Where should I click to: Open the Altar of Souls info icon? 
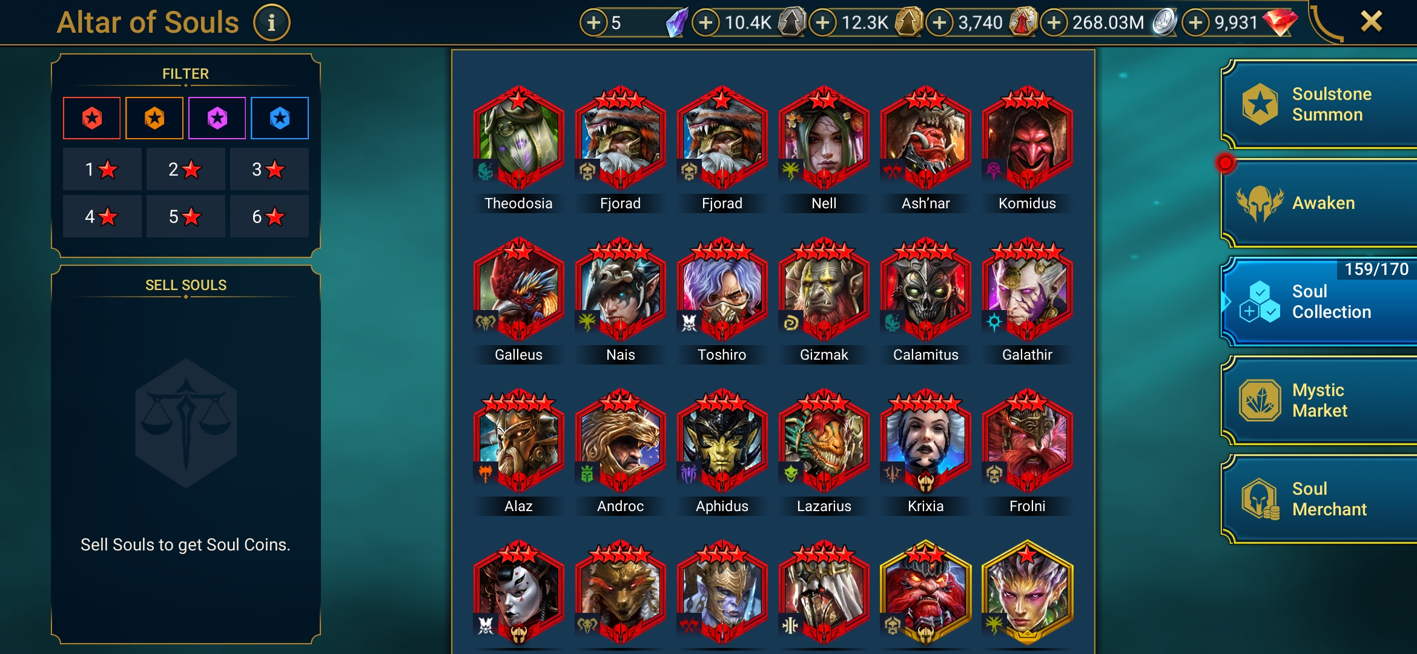click(x=271, y=23)
